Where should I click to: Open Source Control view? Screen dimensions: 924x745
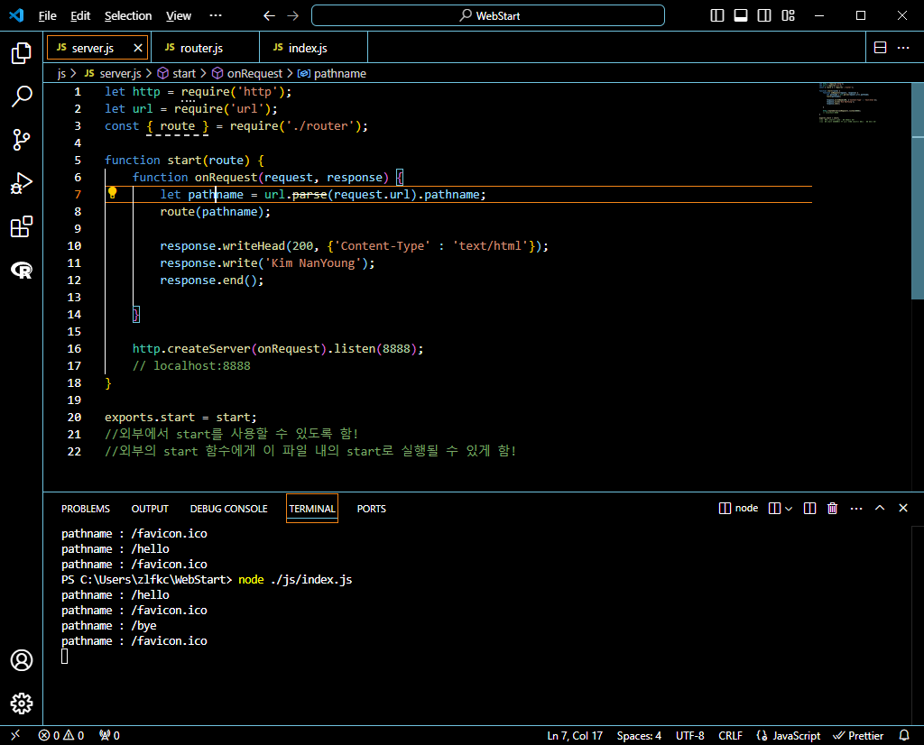pos(22,140)
